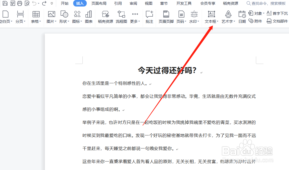The height and width of the screenshot is (170, 289).
Task: Expand the 文本框 dropdown arrow
Action: pos(218,21)
